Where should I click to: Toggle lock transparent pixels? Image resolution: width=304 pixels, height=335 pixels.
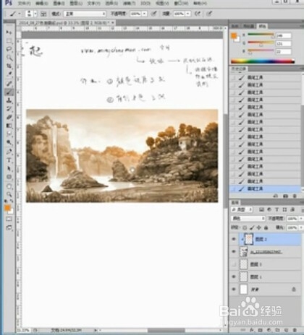245,227
